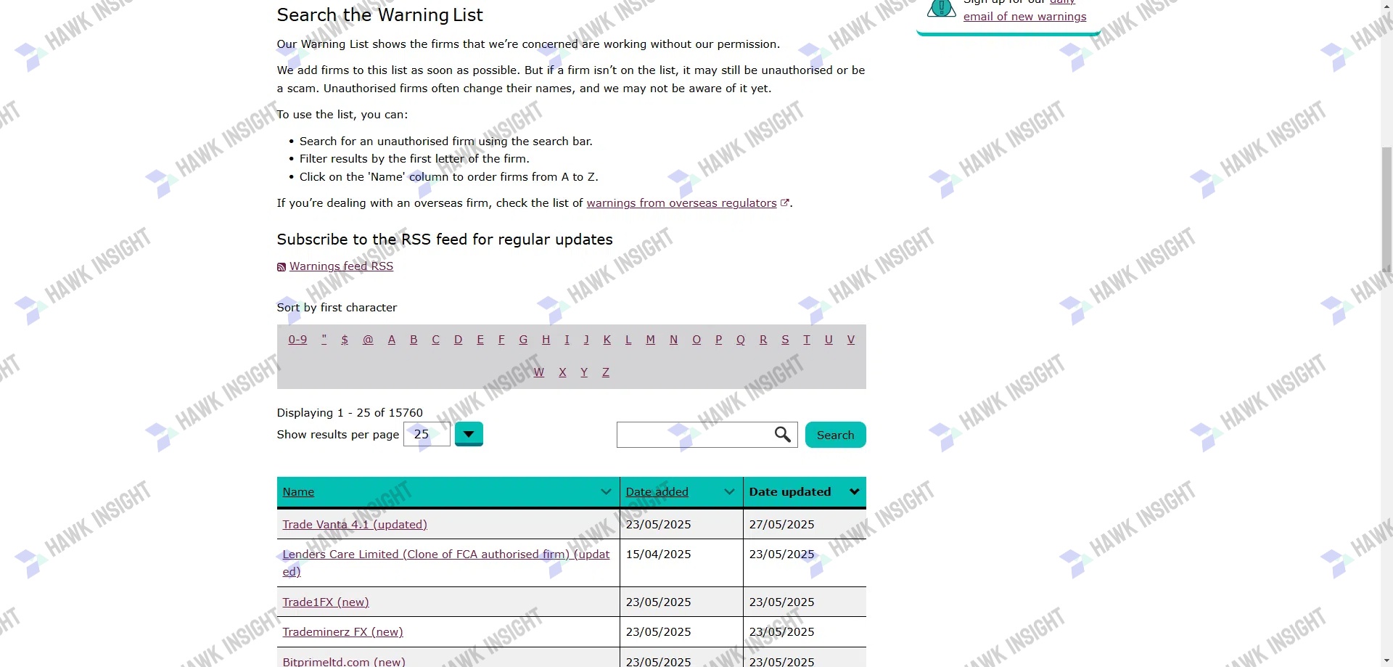Open Trade1FX (new) entry

(x=326, y=602)
